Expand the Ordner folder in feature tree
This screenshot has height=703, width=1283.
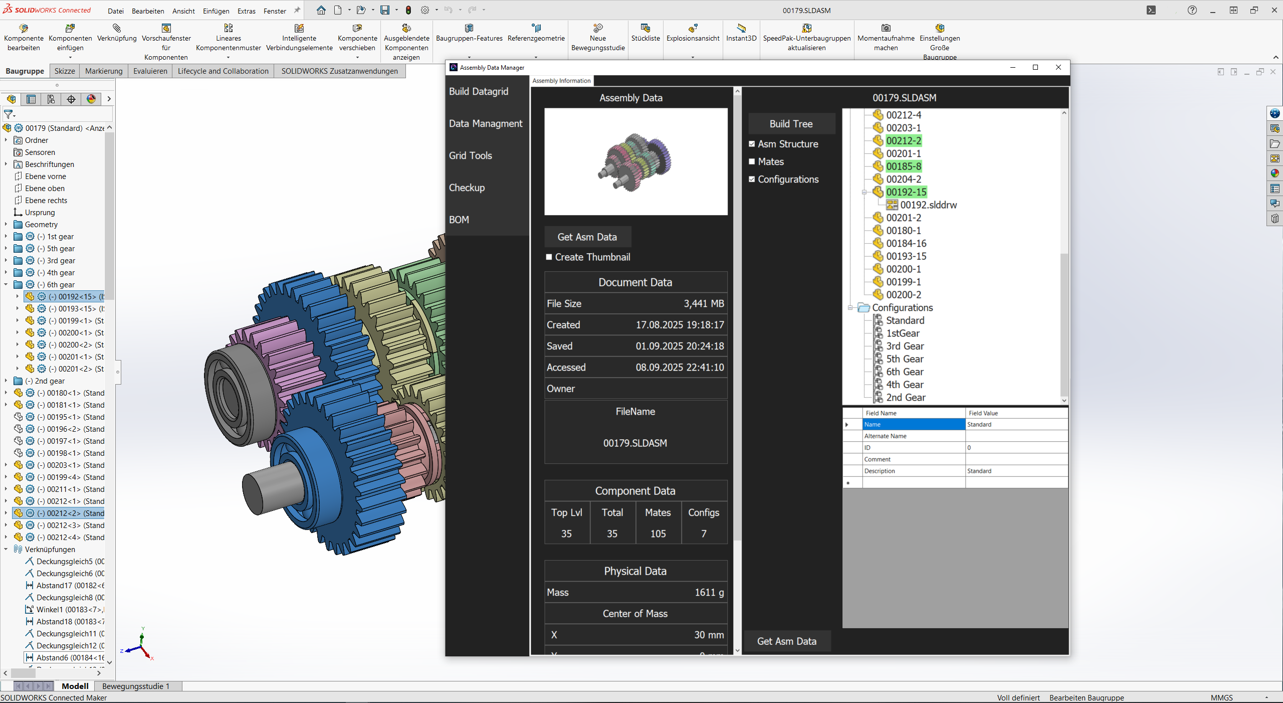pyautogui.click(x=6, y=140)
